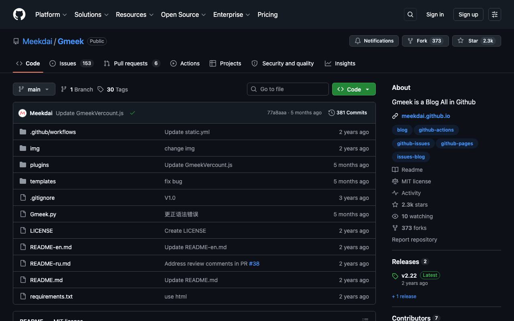Switch to the Insights tab
514x321 pixels.
[x=340, y=63]
